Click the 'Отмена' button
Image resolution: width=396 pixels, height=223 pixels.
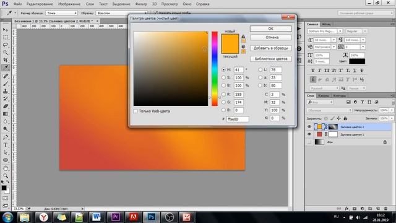point(271,37)
